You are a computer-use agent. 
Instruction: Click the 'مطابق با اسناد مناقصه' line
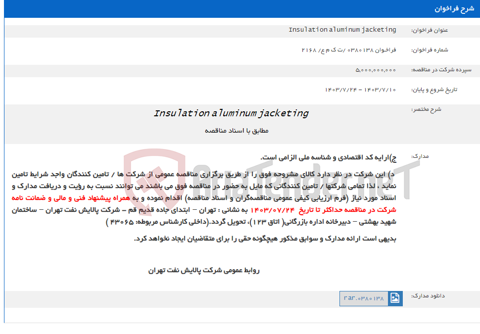coord(237,131)
